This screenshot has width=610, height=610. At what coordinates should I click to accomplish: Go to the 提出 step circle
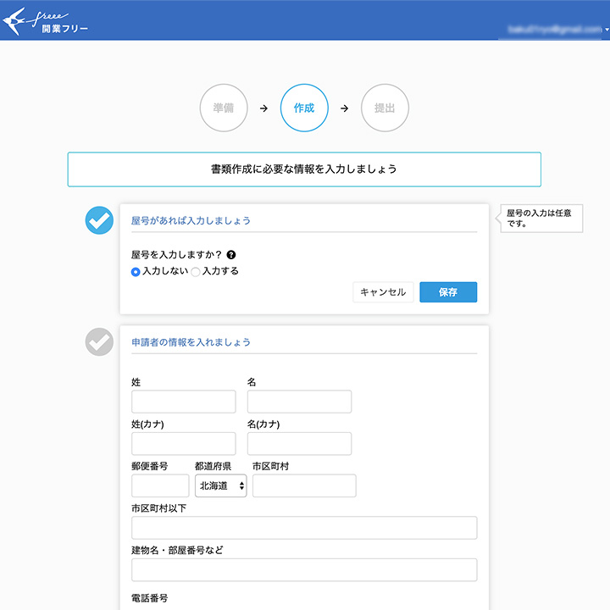385,108
